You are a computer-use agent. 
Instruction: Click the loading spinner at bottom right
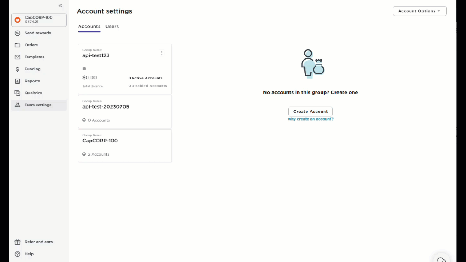tap(442, 259)
